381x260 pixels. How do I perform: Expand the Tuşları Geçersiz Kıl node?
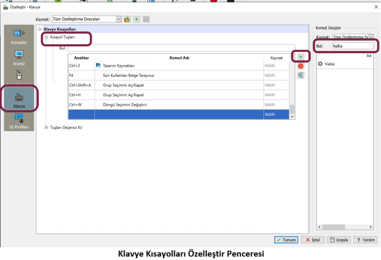pyautogui.click(x=46, y=127)
